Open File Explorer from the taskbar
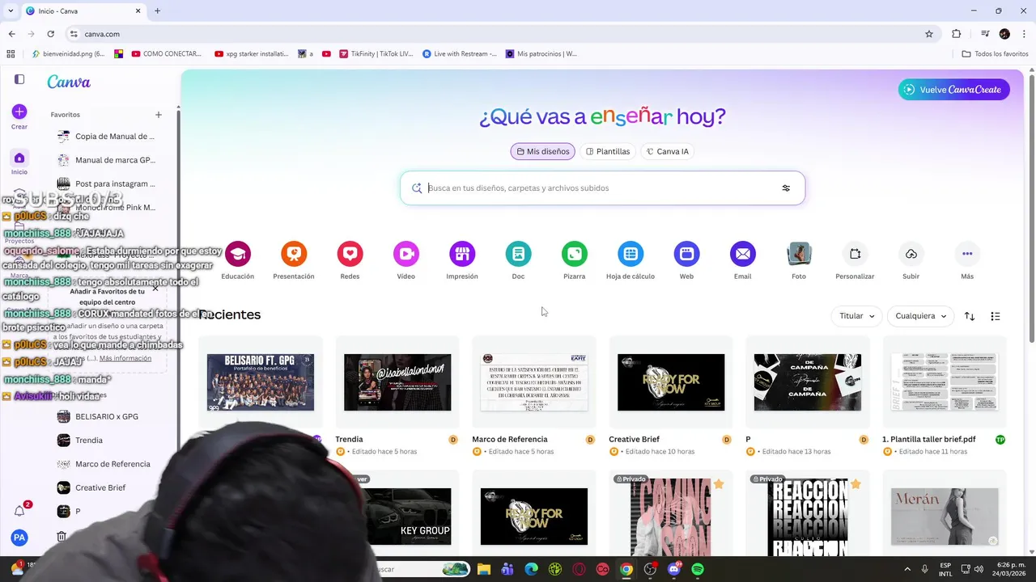1036x582 pixels. point(483,569)
